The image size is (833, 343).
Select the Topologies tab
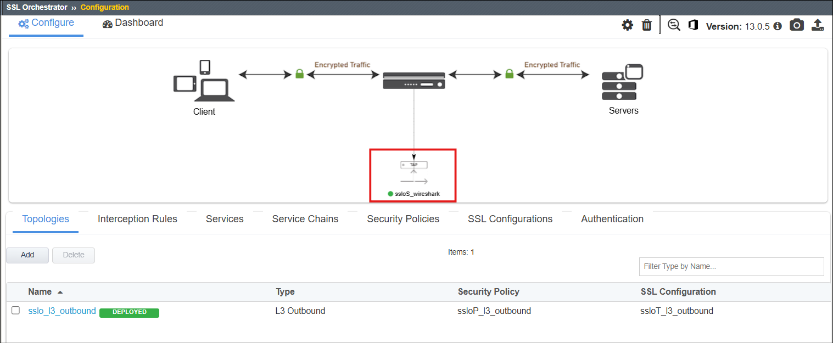[46, 219]
